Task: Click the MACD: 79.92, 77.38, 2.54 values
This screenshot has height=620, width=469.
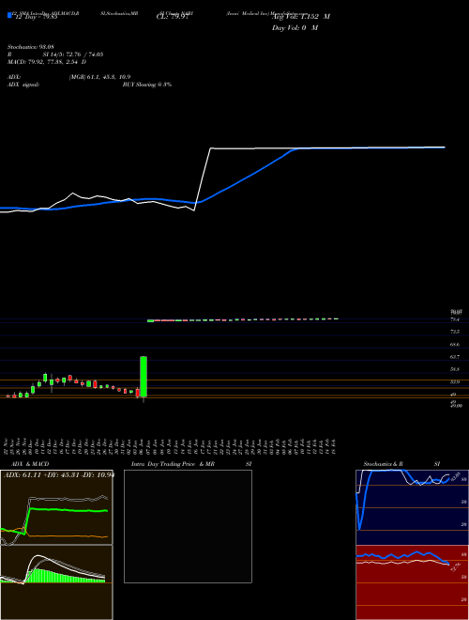Action: (47, 62)
